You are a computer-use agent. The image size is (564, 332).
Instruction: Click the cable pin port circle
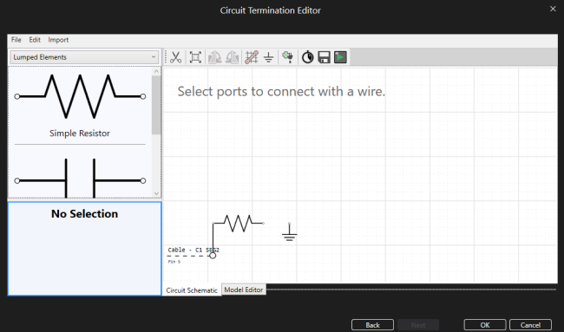213,256
